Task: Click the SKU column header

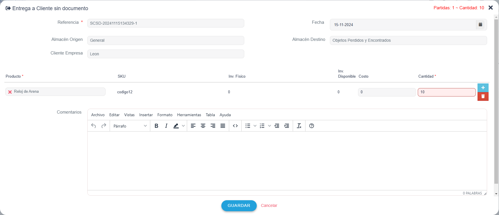Action: (122, 76)
